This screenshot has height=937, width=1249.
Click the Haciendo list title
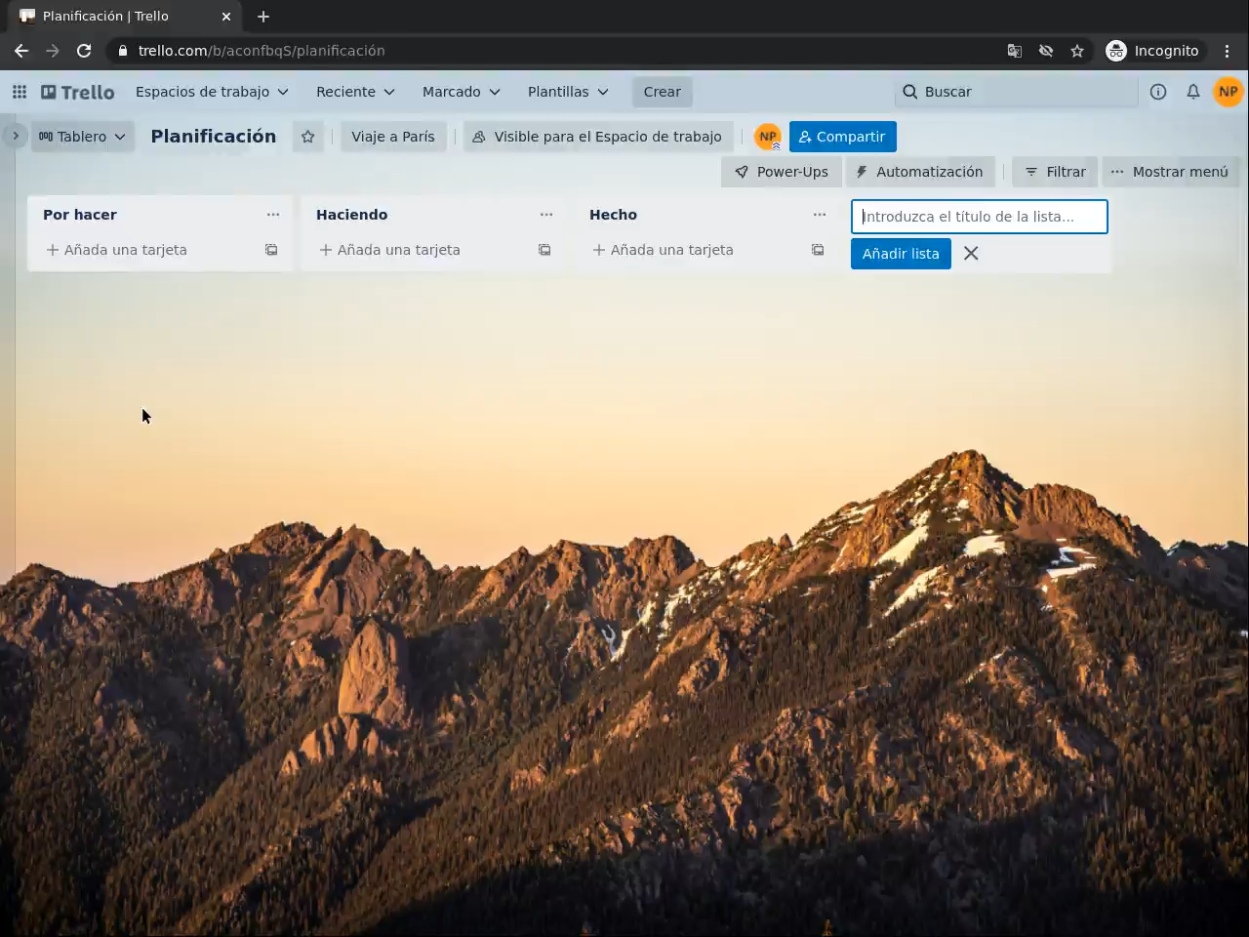352,215
